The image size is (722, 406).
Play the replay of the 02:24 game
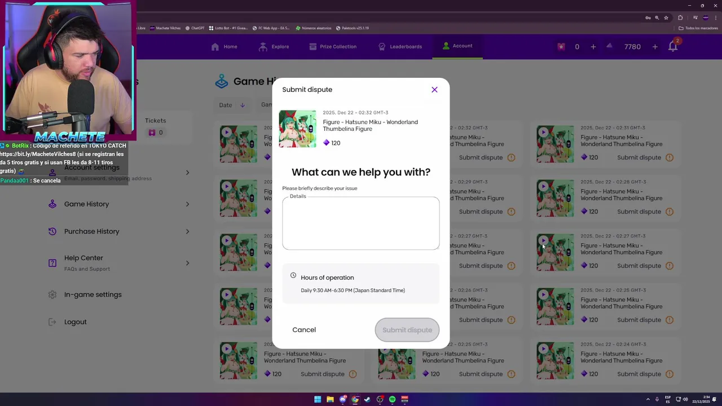pos(543,348)
